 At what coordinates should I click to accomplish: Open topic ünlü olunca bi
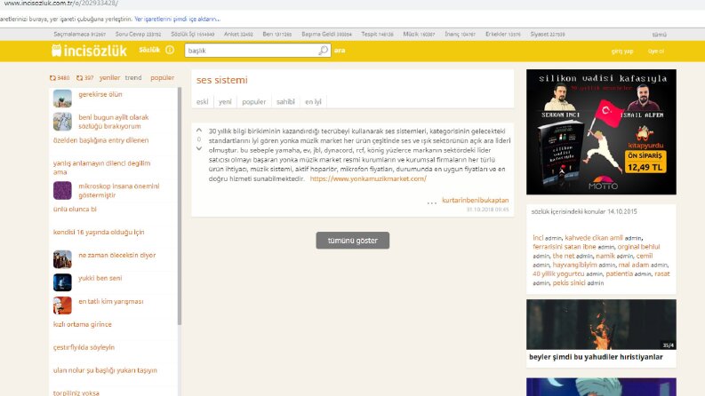pos(75,210)
